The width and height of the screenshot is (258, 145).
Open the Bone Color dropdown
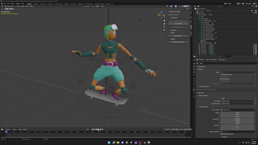click(237, 101)
